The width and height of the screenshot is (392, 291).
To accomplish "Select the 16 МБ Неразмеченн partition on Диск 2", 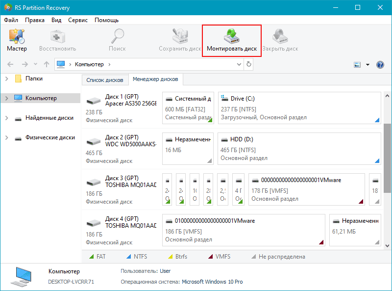I will click(188, 149).
